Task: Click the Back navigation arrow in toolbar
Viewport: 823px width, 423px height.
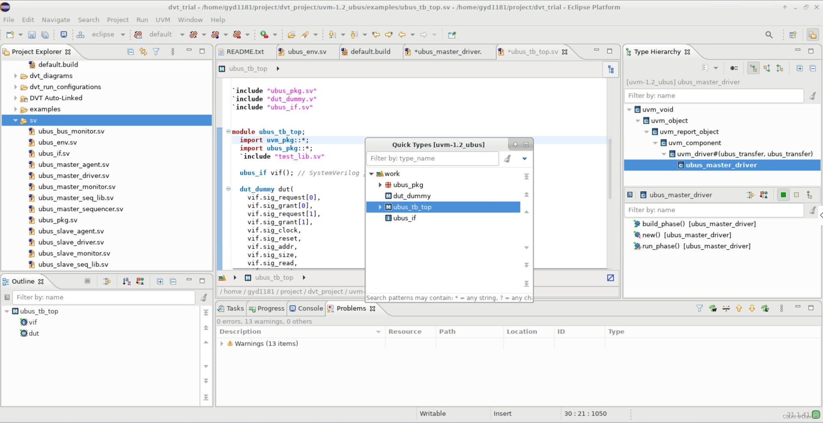Action: pyautogui.click(x=402, y=35)
